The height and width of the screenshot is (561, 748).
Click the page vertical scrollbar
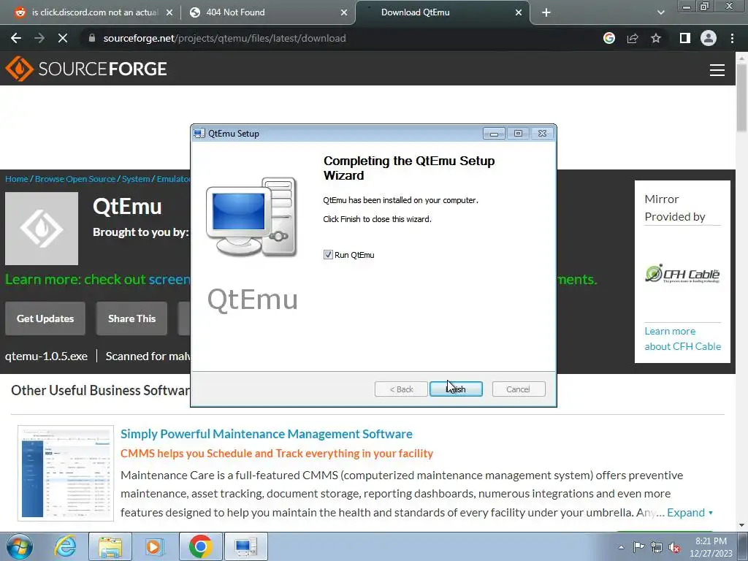pos(741,99)
